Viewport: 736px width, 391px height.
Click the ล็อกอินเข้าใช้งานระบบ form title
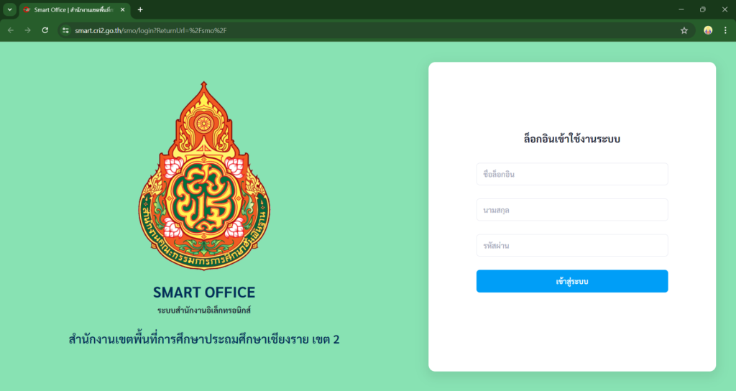tap(571, 139)
